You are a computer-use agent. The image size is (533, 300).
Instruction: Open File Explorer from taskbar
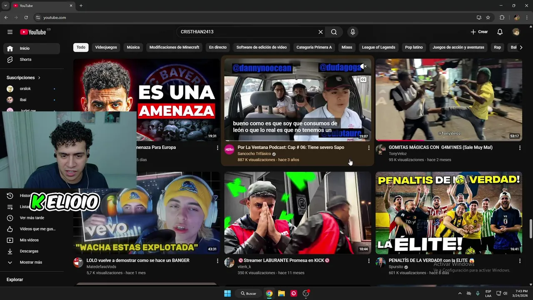pyautogui.click(x=281, y=293)
